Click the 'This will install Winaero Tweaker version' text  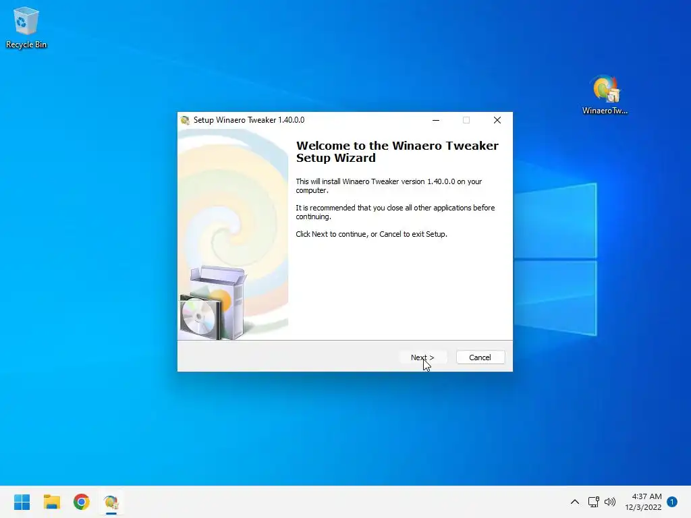(389, 185)
